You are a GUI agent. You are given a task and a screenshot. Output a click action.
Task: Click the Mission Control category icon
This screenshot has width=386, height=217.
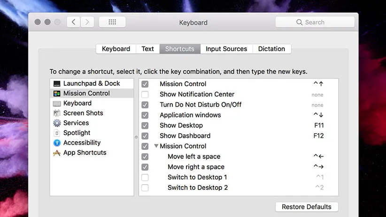[x=57, y=93]
